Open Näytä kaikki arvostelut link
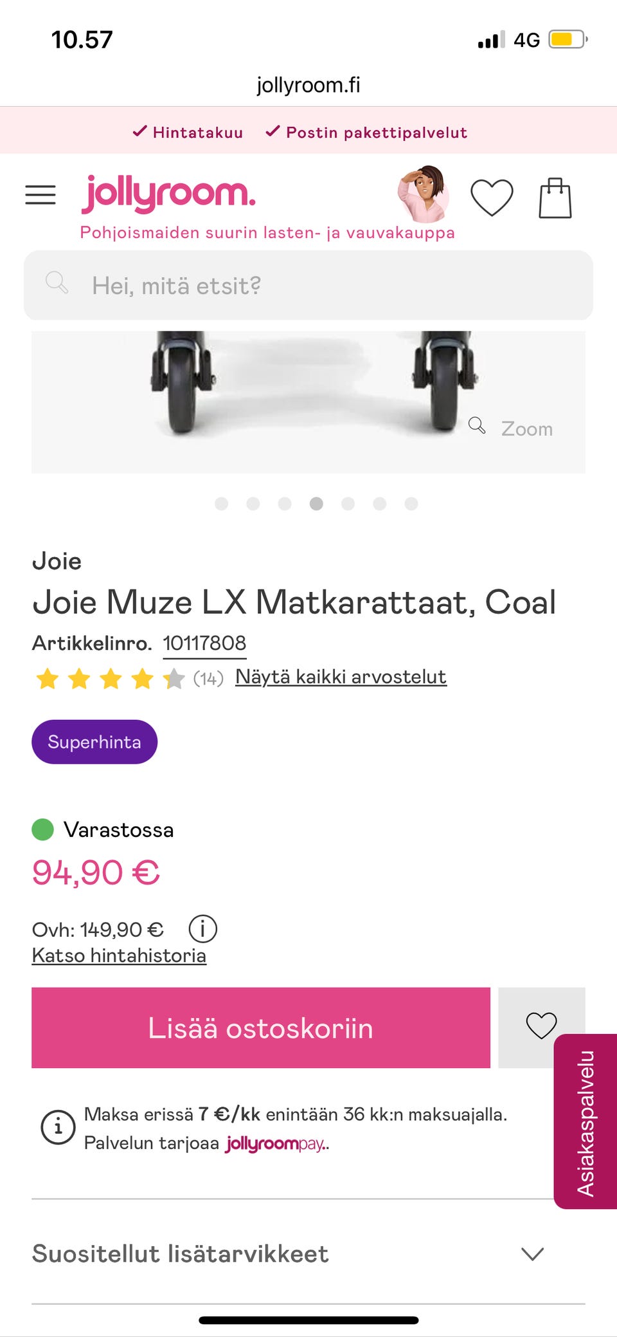617x1337 pixels. (x=341, y=677)
